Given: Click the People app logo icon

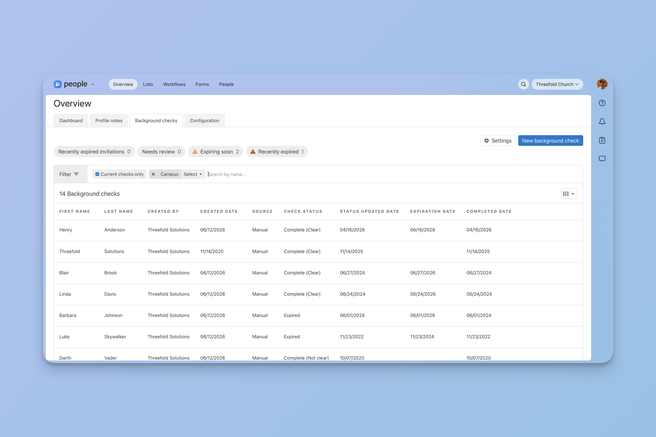Looking at the screenshot, I should click(x=57, y=84).
